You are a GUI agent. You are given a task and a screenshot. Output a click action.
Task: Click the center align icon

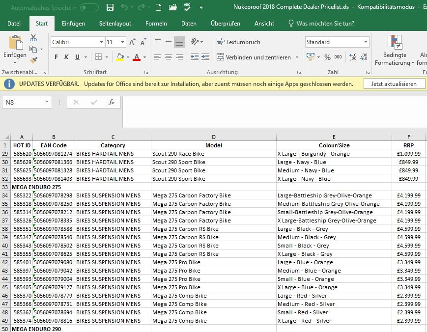(168, 57)
